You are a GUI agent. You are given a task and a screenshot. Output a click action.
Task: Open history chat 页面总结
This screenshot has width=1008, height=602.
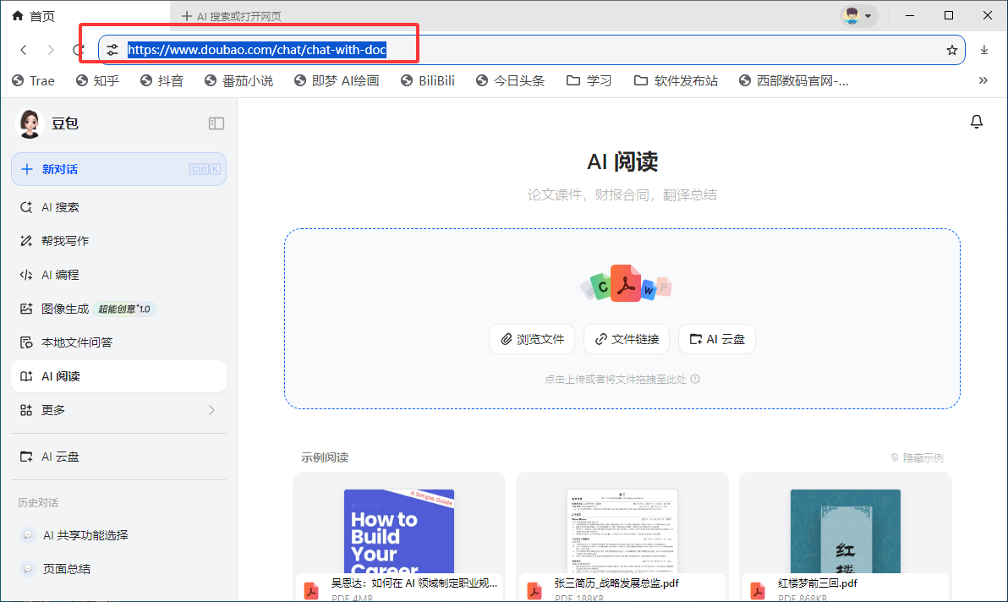point(119,569)
